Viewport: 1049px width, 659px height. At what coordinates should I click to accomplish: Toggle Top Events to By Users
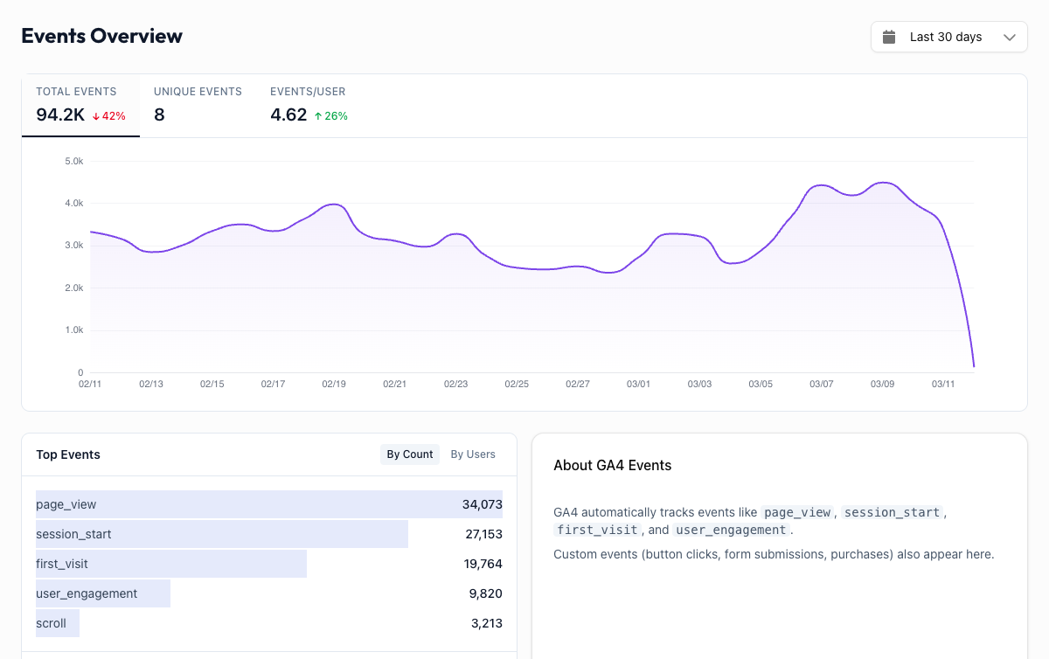[x=473, y=454]
